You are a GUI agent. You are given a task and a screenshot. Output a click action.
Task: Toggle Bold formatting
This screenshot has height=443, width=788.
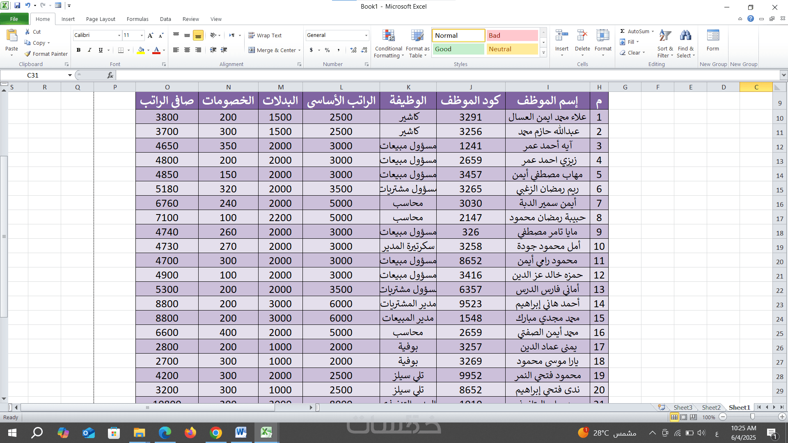[78, 50]
